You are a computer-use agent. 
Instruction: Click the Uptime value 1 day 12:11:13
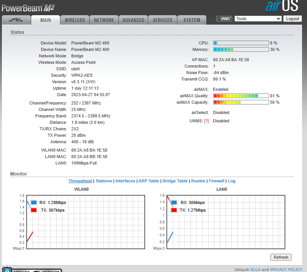(85, 88)
